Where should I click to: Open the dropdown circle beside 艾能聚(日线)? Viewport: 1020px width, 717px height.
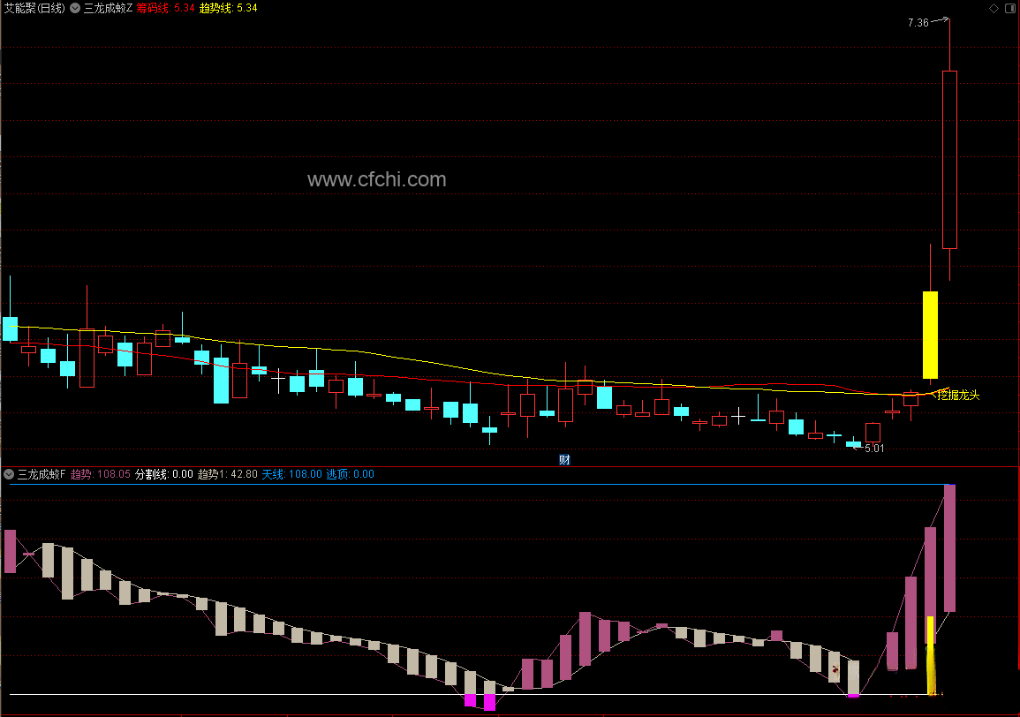(x=75, y=8)
